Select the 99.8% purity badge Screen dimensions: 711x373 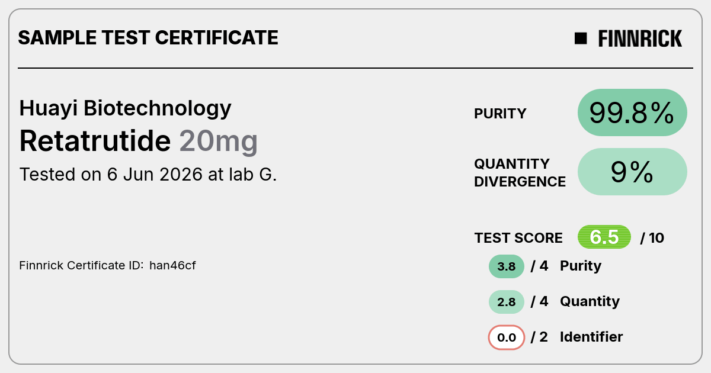tap(632, 112)
